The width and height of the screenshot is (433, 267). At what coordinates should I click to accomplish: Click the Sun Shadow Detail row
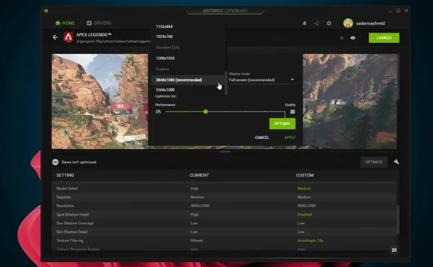pyautogui.click(x=224, y=232)
